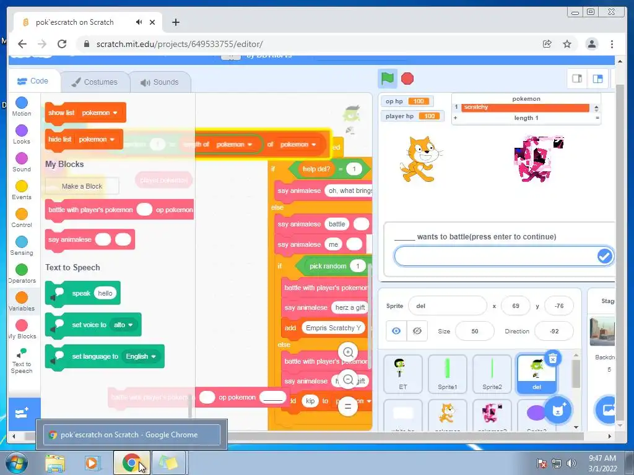
Task: Show the sprite with the eye button
Action: tap(396, 332)
